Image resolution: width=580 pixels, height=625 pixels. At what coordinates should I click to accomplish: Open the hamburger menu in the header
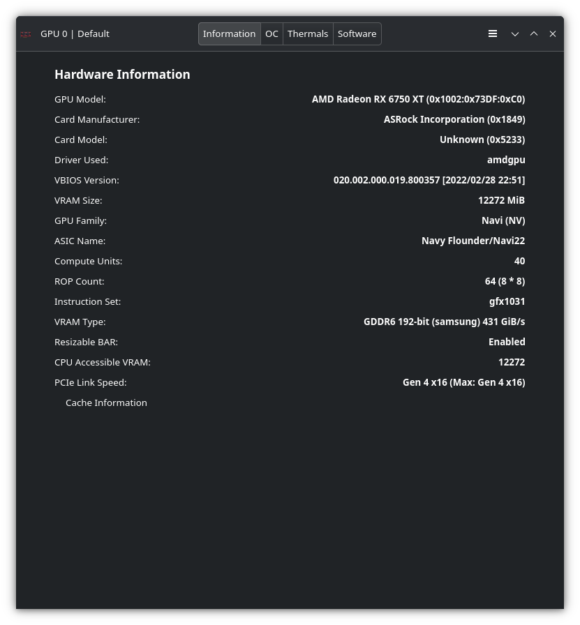[493, 33]
